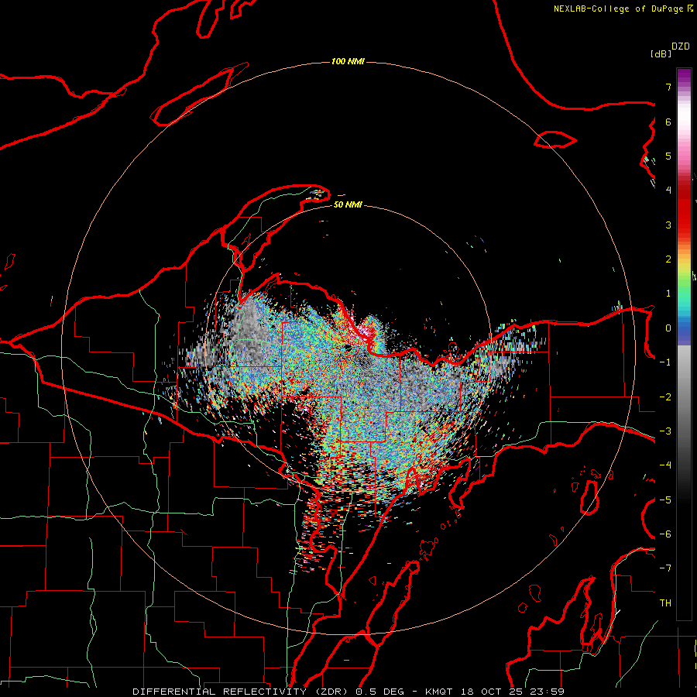Click the -6 value on color scale
697x697 pixels.
(x=665, y=534)
